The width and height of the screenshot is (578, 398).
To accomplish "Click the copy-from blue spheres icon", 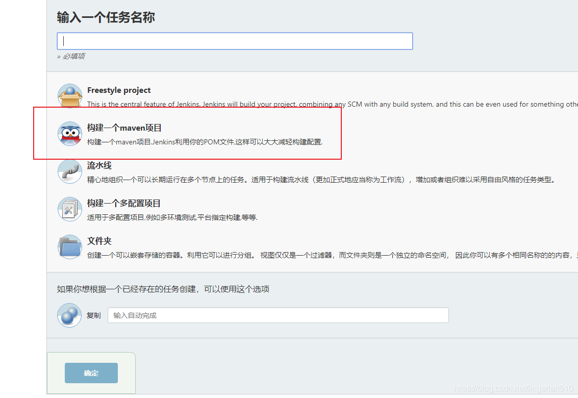I will [69, 315].
